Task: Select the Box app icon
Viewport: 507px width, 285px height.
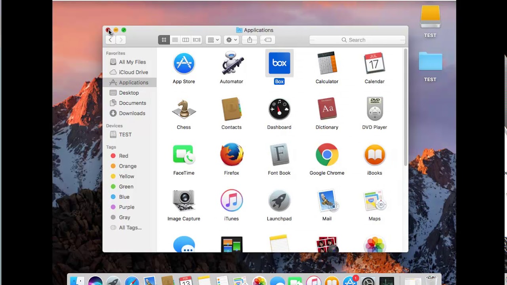Action: (x=279, y=63)
